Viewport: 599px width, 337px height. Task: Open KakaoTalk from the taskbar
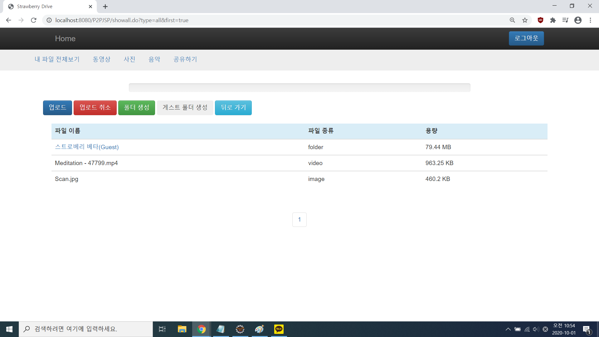pyautogui.click(x=279, y=329)
